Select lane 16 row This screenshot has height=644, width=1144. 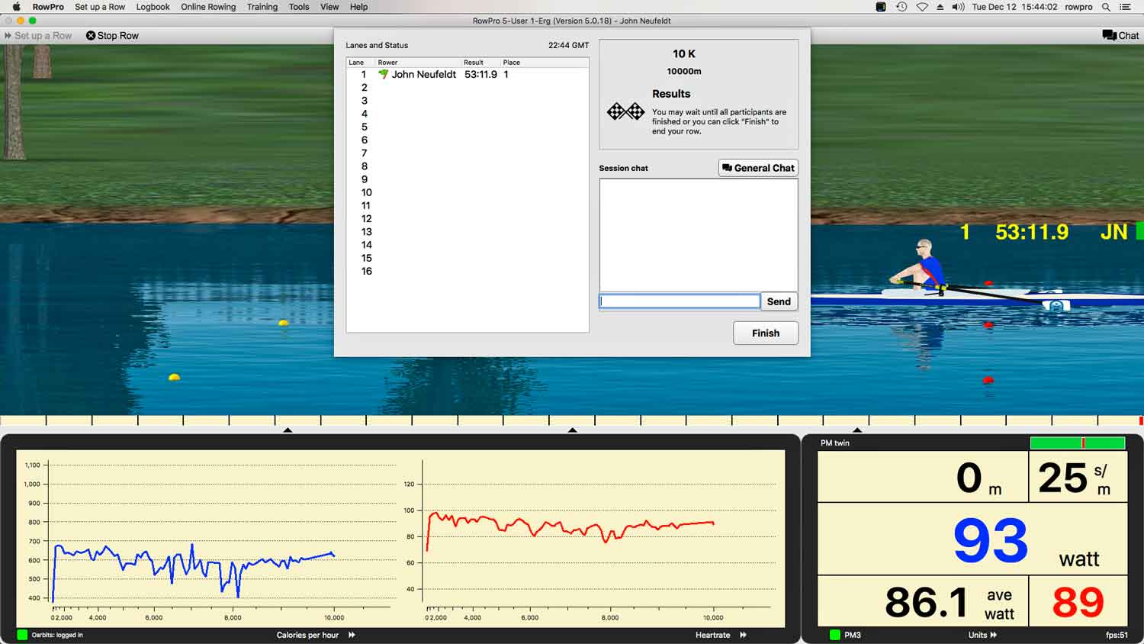[467, 272]
